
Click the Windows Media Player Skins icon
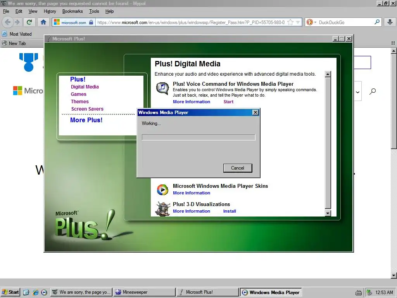click(x=162, y=189)
